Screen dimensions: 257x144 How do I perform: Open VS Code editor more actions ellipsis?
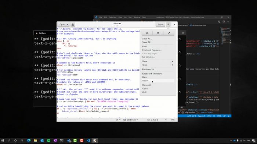pyautogui.click(x=228, y=22)
